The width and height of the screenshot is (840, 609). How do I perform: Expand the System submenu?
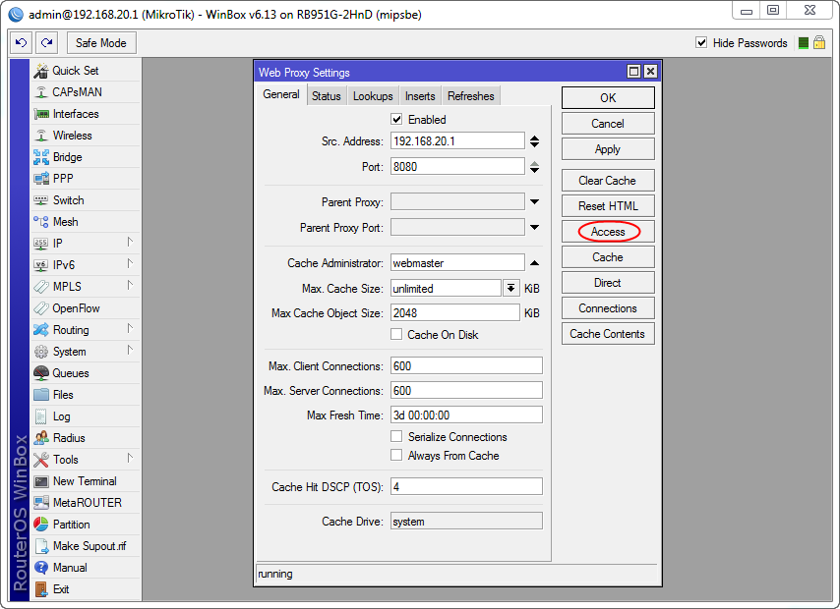pyautogui.click(x=130, y=350)
